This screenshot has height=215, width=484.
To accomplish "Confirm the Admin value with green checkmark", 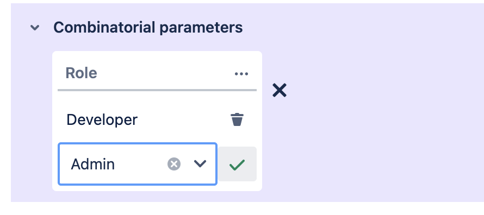I will (x=237, y=164).
